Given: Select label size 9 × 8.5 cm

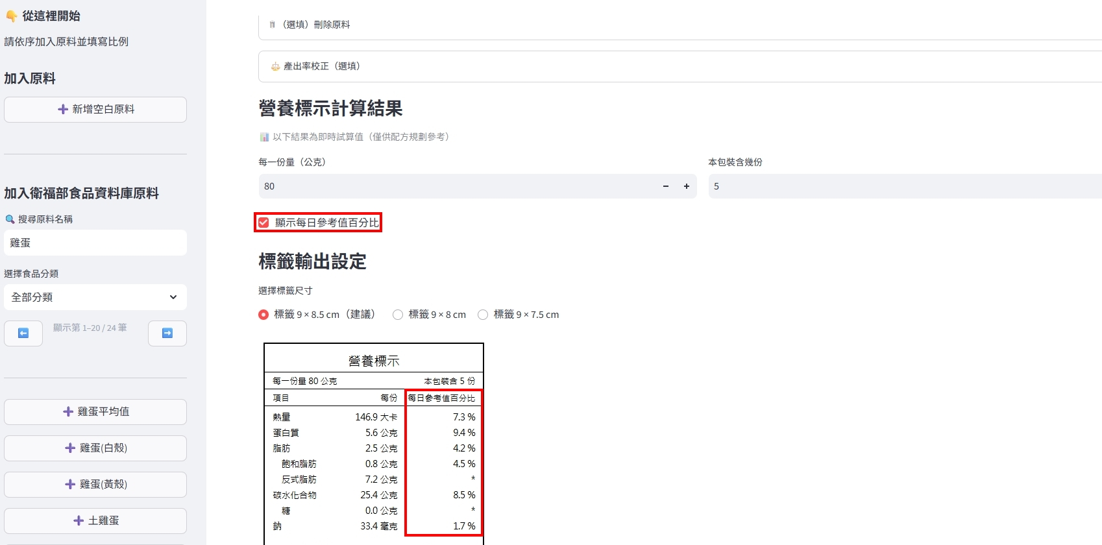Looking at the screenshot, I should coord(263,315).
